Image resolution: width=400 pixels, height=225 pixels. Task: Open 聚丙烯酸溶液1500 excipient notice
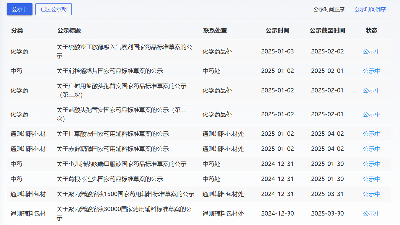pyautogui.click(x=125, y=194)
